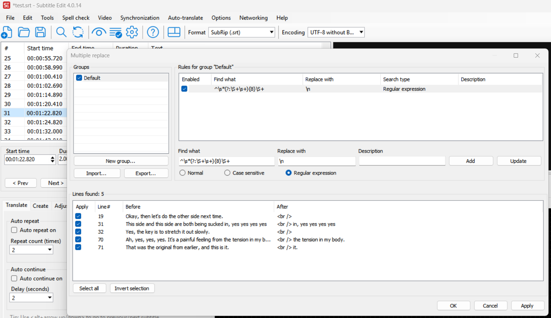551x318 pixels.
Task: Uncheck Apply for line 70
Action: pos(78,240)
